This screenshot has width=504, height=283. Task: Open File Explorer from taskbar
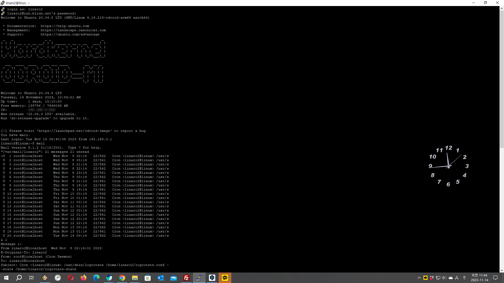click(x=135, y=278)
